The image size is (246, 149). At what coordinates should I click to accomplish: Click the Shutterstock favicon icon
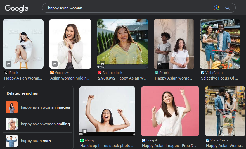tap(100, 73)
